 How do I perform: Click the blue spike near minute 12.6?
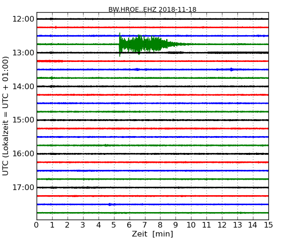coord(231,69)
